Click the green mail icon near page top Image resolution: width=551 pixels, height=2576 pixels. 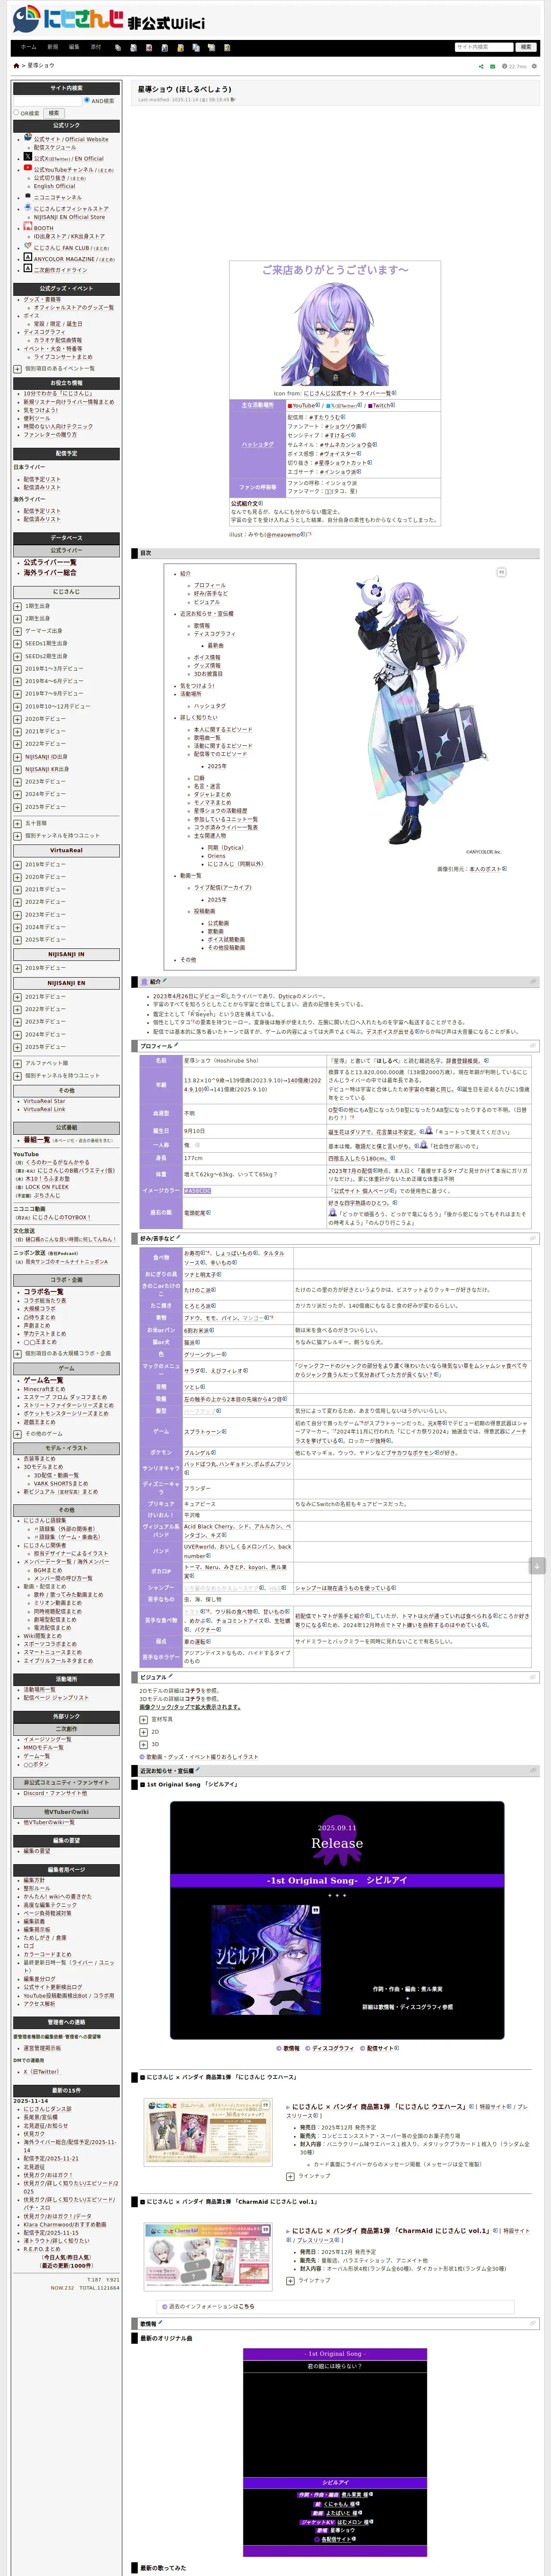(492, 66)
